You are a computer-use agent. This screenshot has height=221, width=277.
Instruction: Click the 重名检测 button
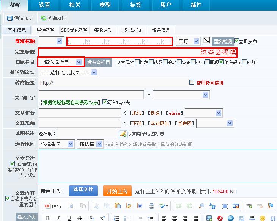tap(223, 41)
